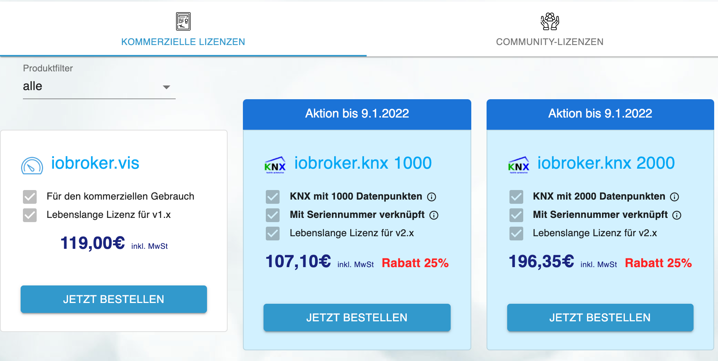Switch to Kommerzielle Lizenzen tab
The image size is (718, 361).
(x=183, y=42)
